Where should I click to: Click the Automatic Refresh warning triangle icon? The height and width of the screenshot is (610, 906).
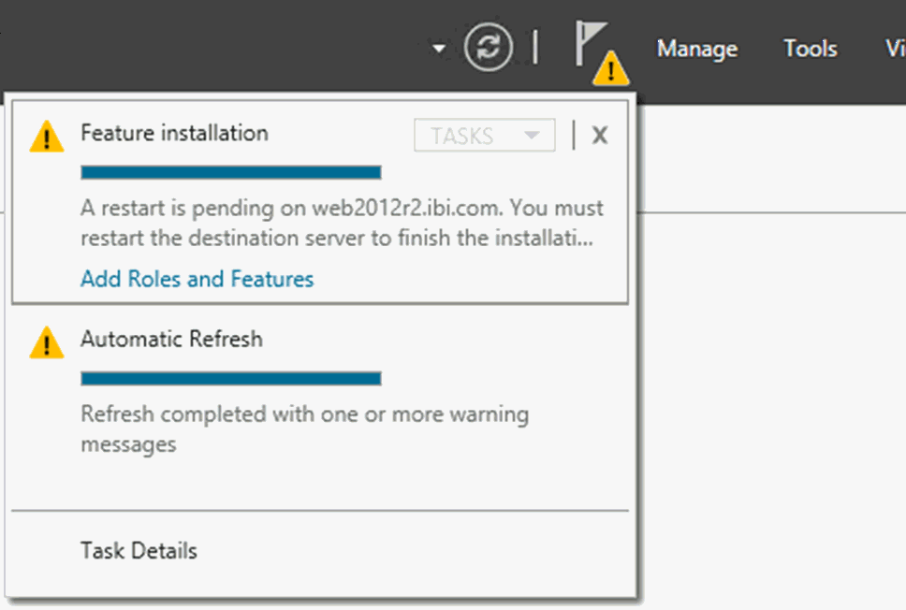[47, 342]
